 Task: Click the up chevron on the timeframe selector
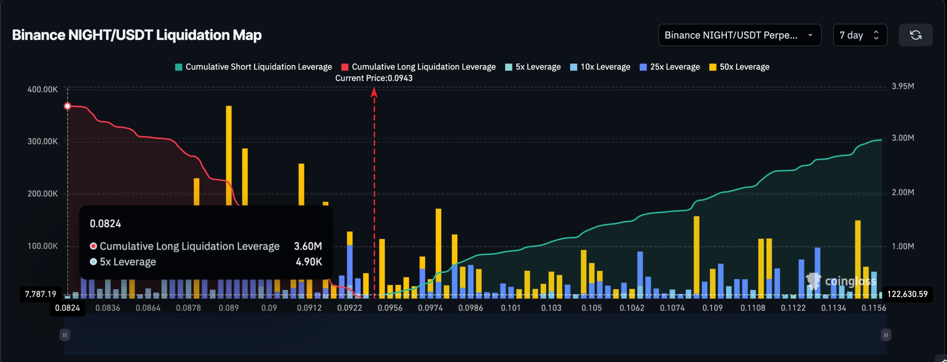click(876, 33)
